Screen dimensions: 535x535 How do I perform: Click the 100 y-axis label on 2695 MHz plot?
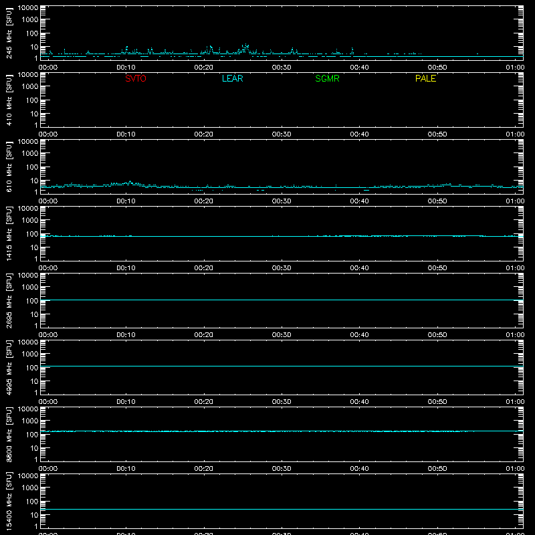click(32, 300)
